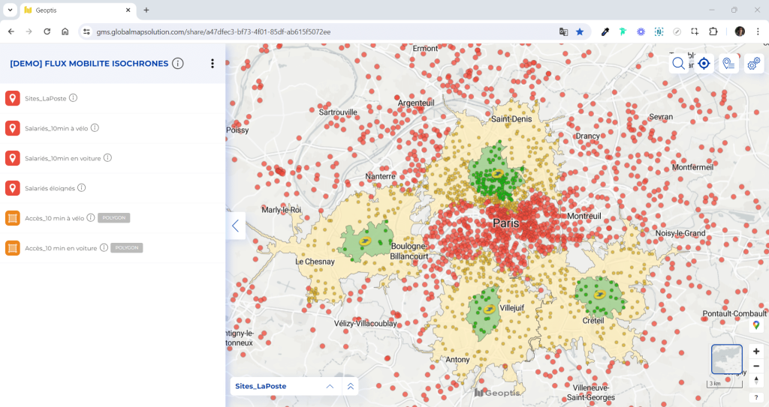Collapse the left layers panel arrow
This screenshot has width=769, height=407.
235,226
